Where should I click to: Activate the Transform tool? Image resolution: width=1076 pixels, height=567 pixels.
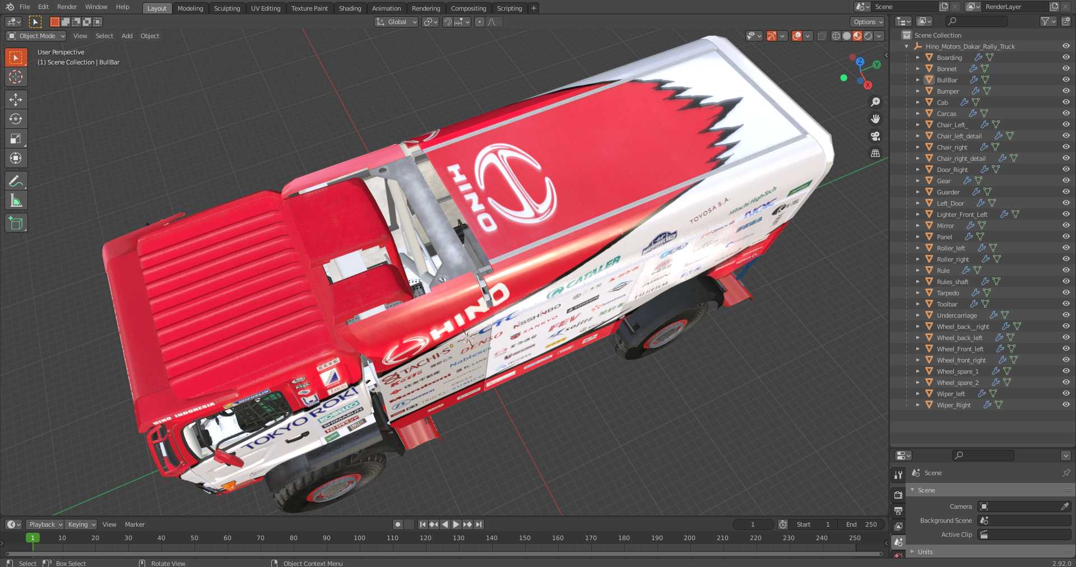click(x=16, y=158)
